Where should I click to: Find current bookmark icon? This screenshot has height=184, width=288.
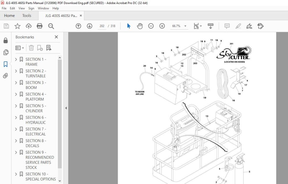[x=49, y=48]
